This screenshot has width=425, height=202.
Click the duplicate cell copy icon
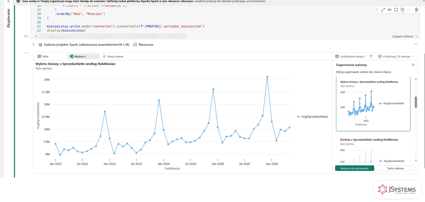(x=402, y=10)
